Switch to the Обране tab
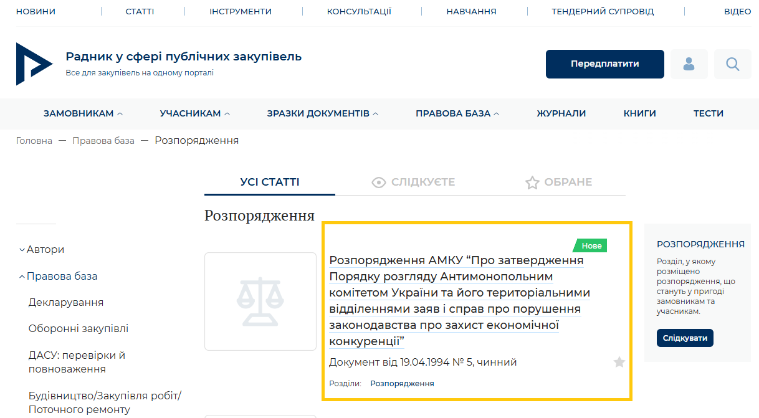Screen dimensions: 759x418 (x=558, y=183)
